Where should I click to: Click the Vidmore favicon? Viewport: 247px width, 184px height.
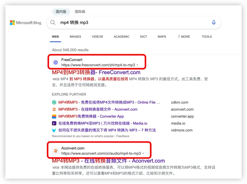(54, 130)
